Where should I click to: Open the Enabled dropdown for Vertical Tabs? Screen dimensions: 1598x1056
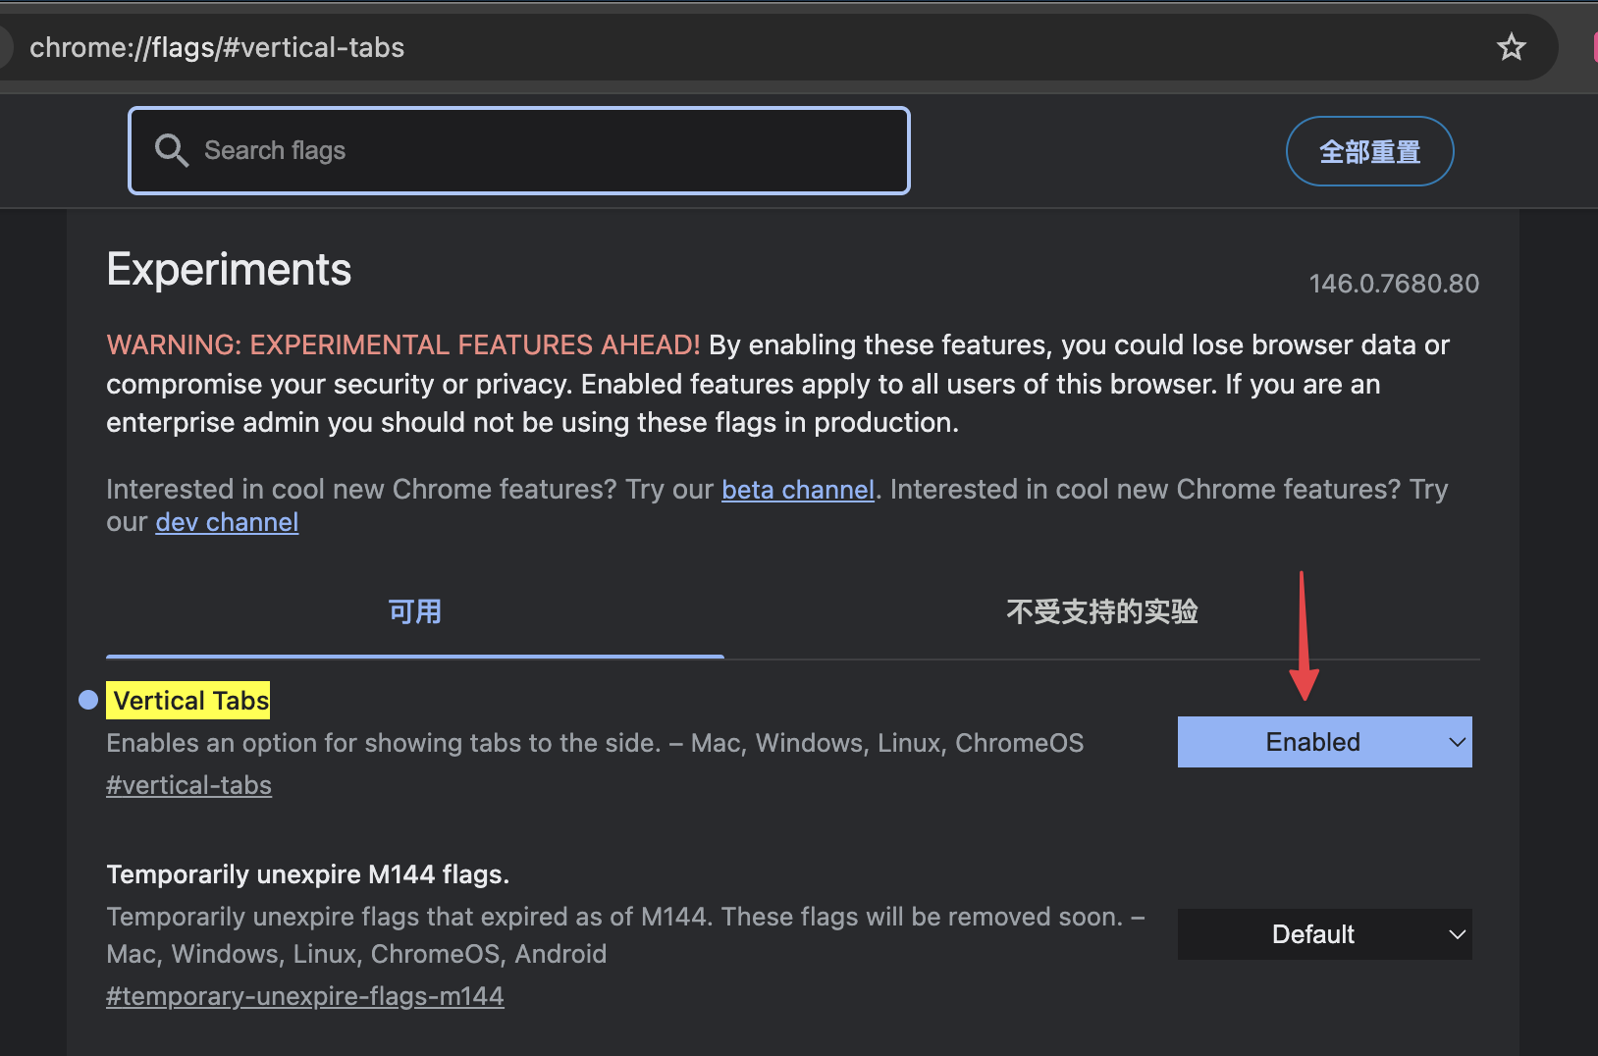click(x=1323, y=742)
